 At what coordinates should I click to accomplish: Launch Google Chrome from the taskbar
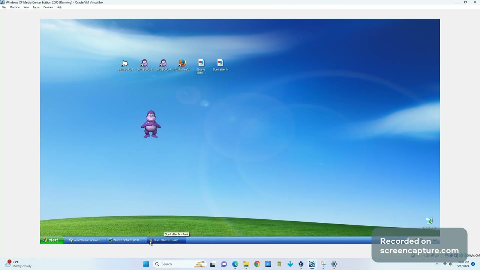[x=257, y=264]
